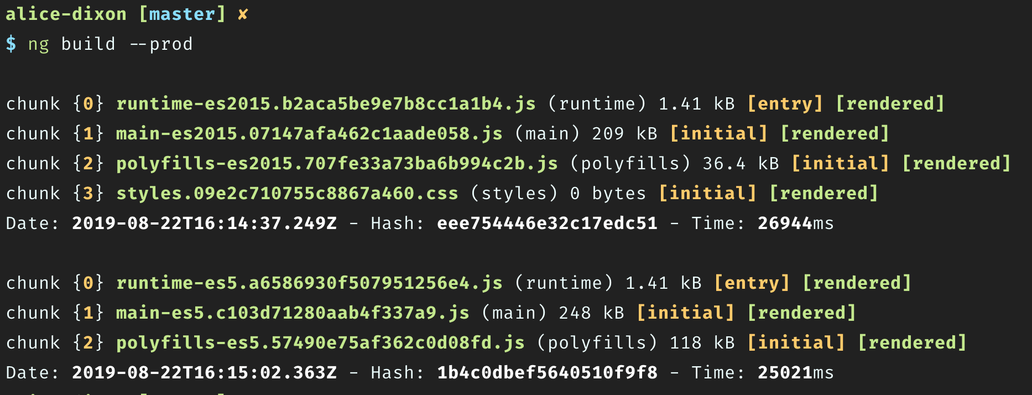Click the ng command word
The height and width of the screenshot is (395, 1032).
tap(39, 45)
